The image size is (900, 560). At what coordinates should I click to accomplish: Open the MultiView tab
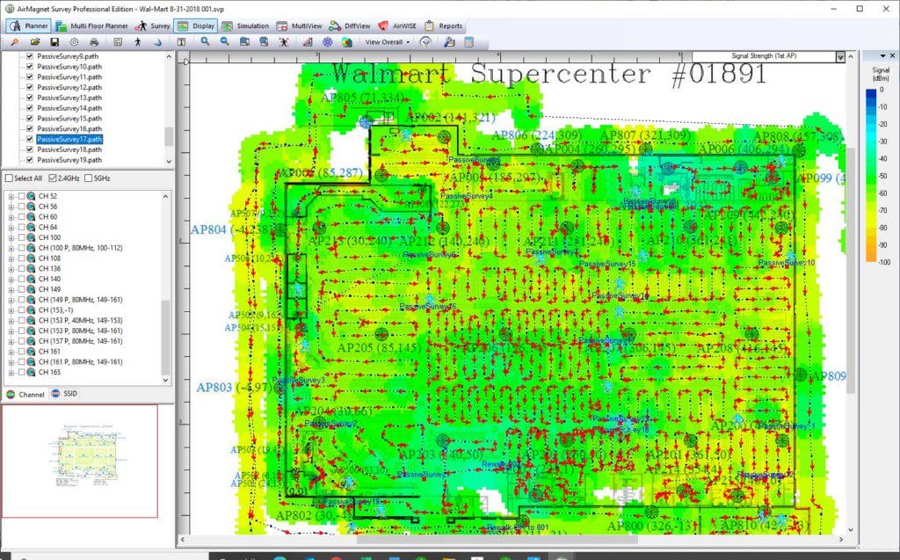tap(300, 25)
